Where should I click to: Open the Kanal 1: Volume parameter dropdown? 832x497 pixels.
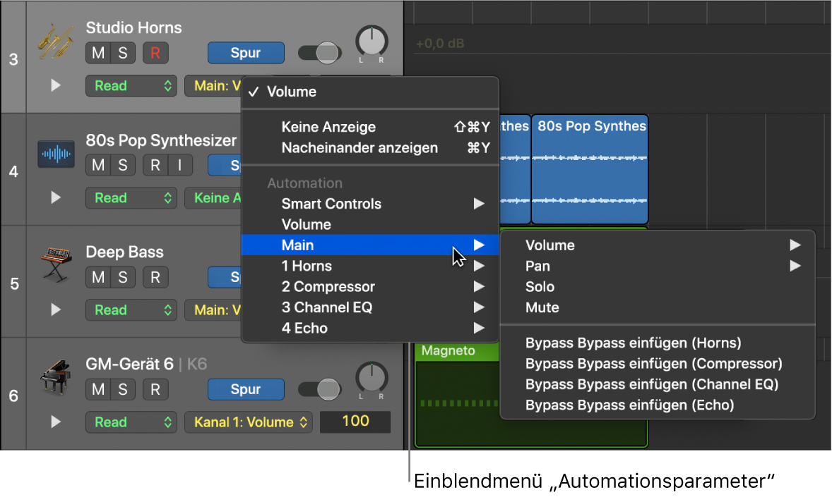pyautogui.click(x=249, y=422)
